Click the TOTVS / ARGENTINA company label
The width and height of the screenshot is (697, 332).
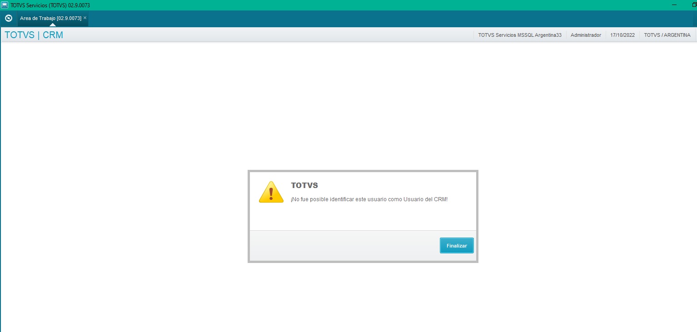(667, 35)
